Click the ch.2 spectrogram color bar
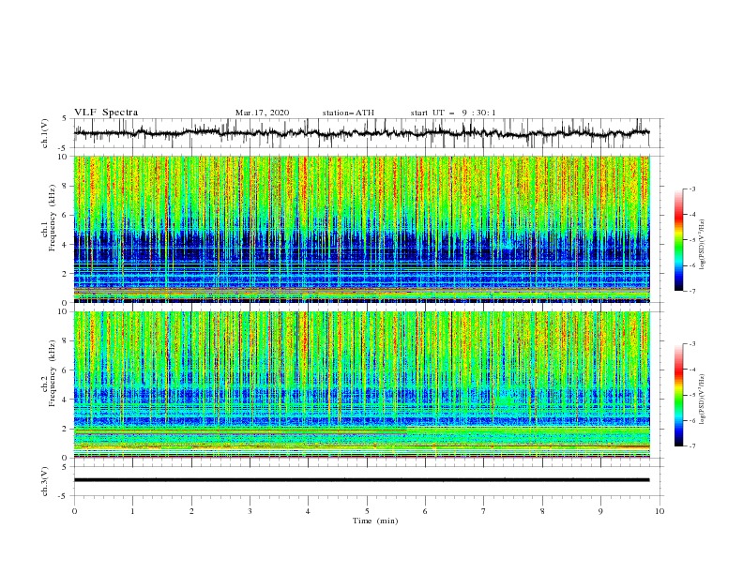 [678, 395]
